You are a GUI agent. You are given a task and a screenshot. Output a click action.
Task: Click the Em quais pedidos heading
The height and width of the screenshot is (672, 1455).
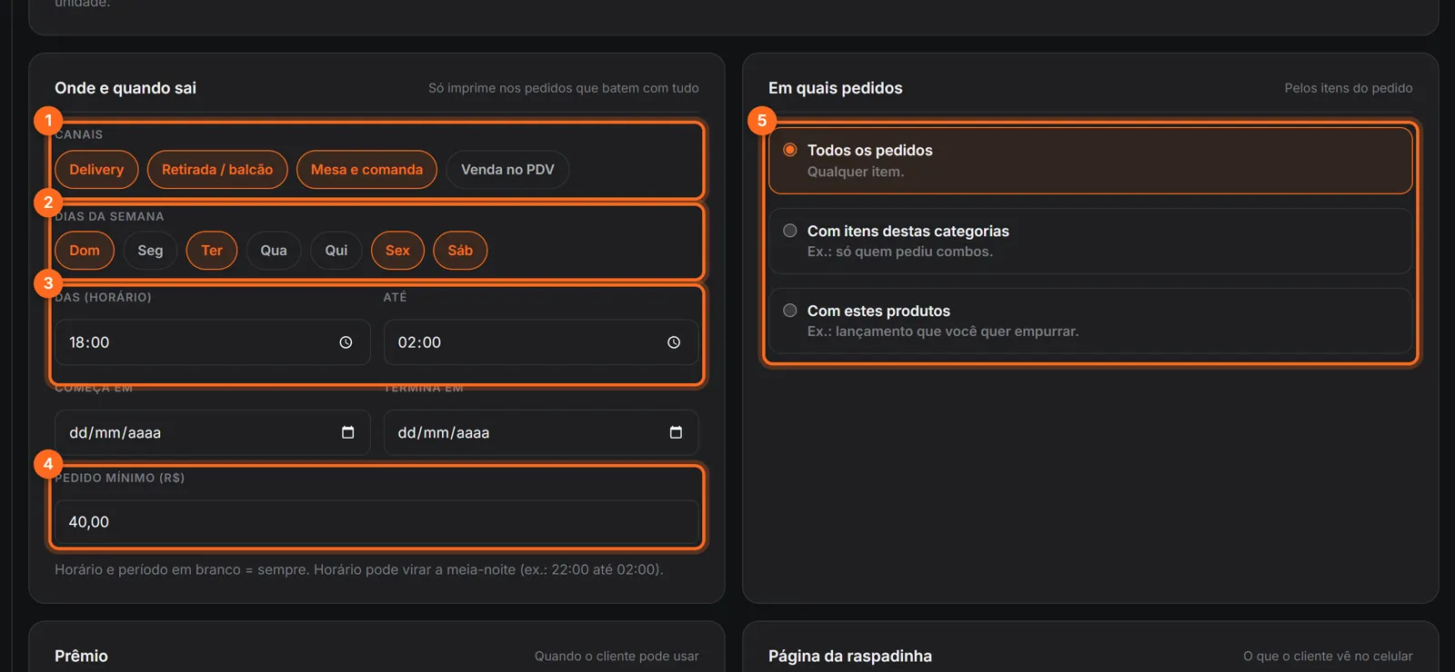coord(836,88)
